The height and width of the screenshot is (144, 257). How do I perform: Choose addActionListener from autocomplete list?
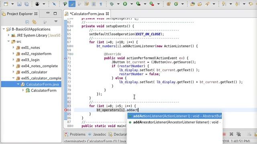pos(175,116)
